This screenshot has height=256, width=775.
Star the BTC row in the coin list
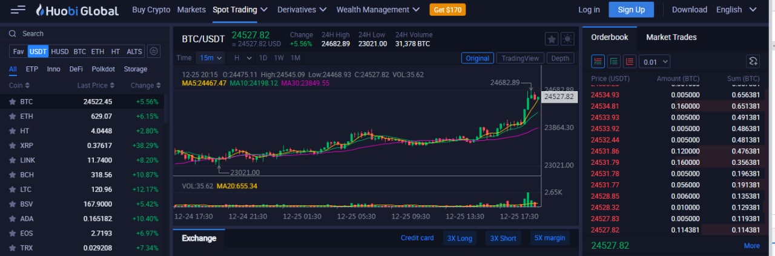click(x=12, y=101)
